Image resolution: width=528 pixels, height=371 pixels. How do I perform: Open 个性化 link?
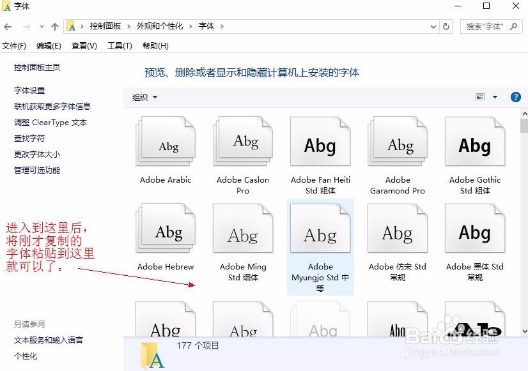(26, 356)
